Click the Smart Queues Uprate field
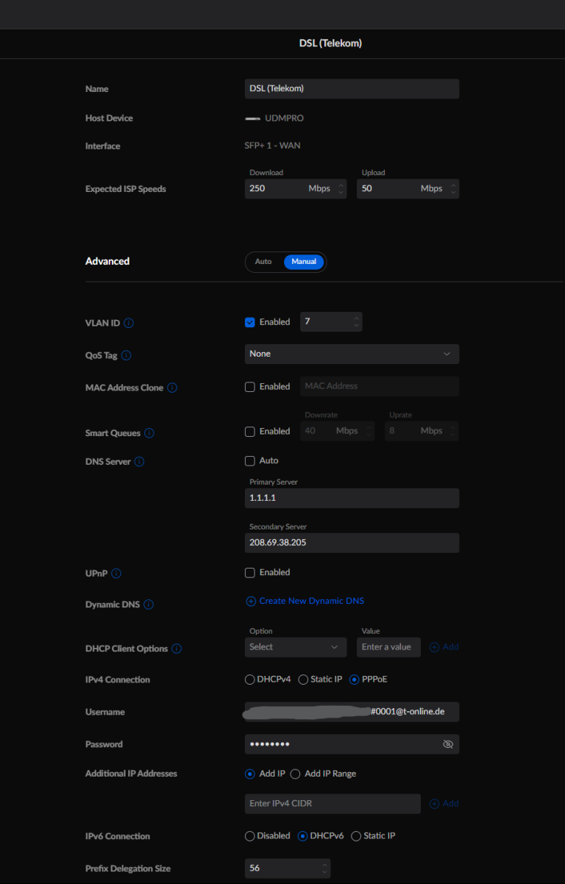565x884 pixels. pyautogui.click(x=422, y=431)
